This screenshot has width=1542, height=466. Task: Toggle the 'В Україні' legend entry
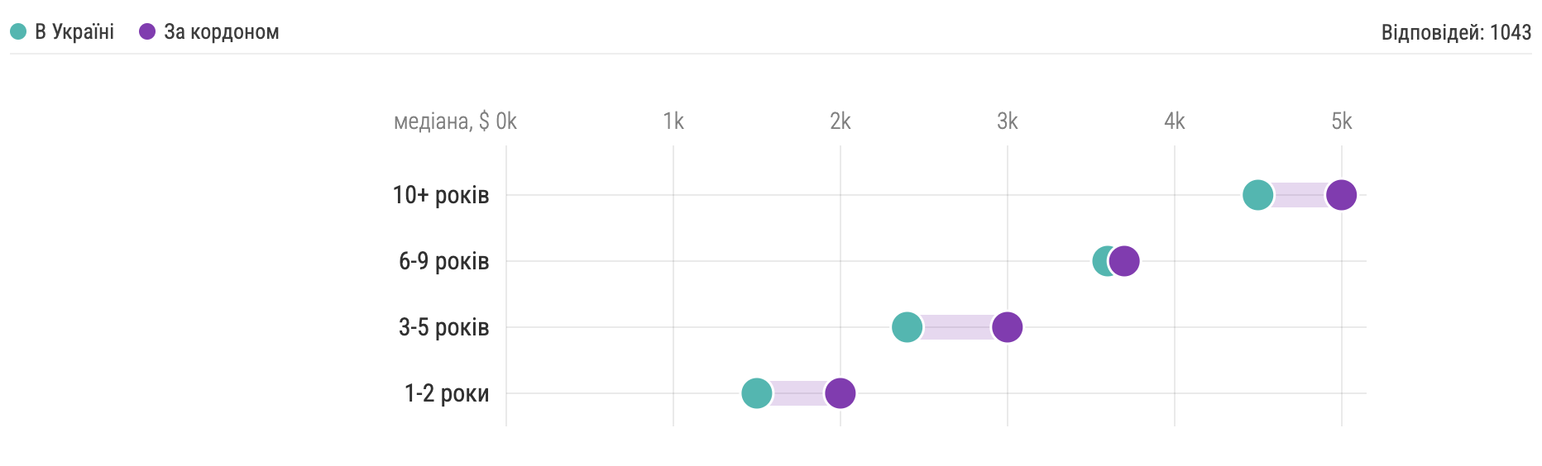(62, 32)
